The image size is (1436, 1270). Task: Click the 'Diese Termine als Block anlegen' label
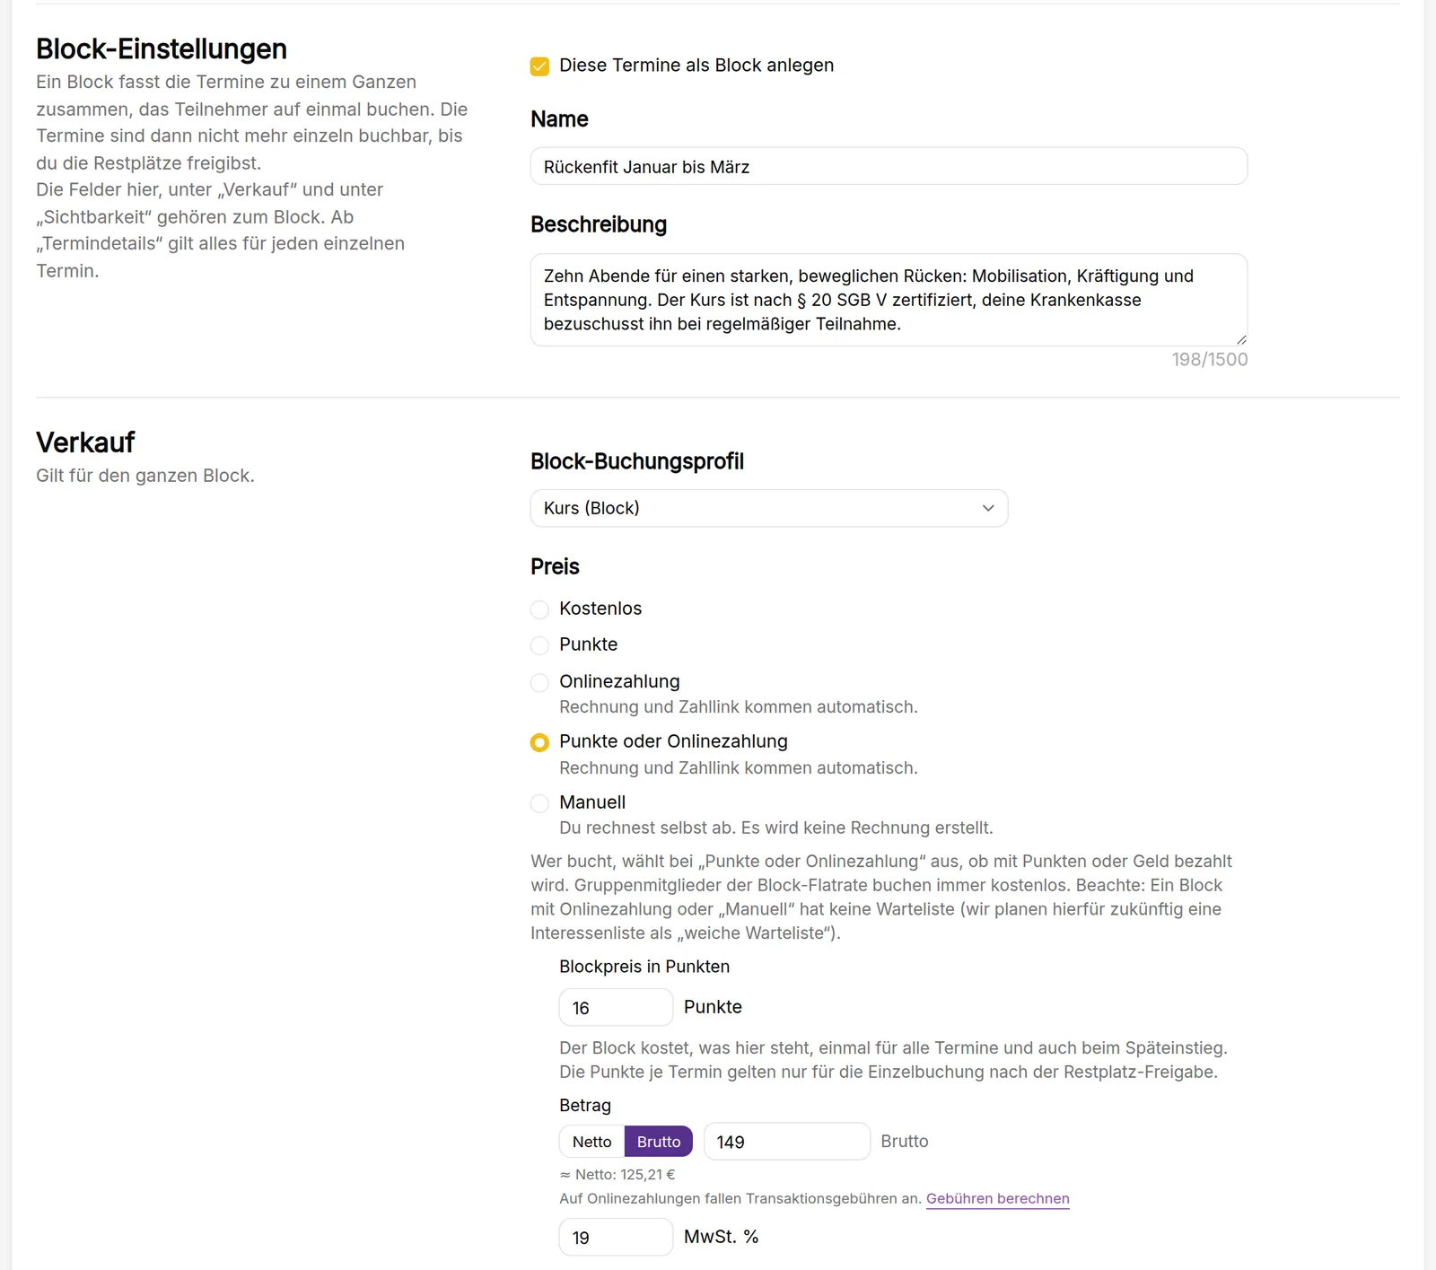click(x=696, y=66)
